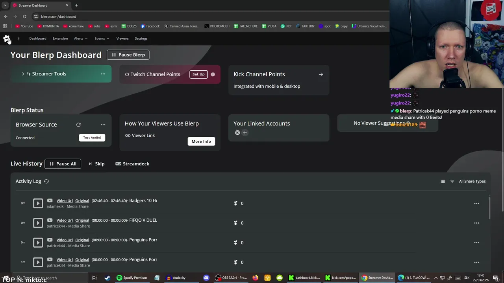
Task: Click beets icon on Badgers row
Action: pyautogui.click(x=235, y=203)
